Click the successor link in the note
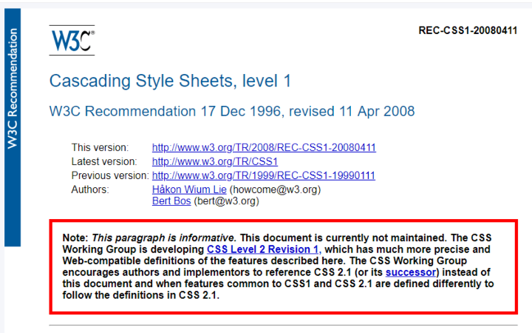 (411, 272)
